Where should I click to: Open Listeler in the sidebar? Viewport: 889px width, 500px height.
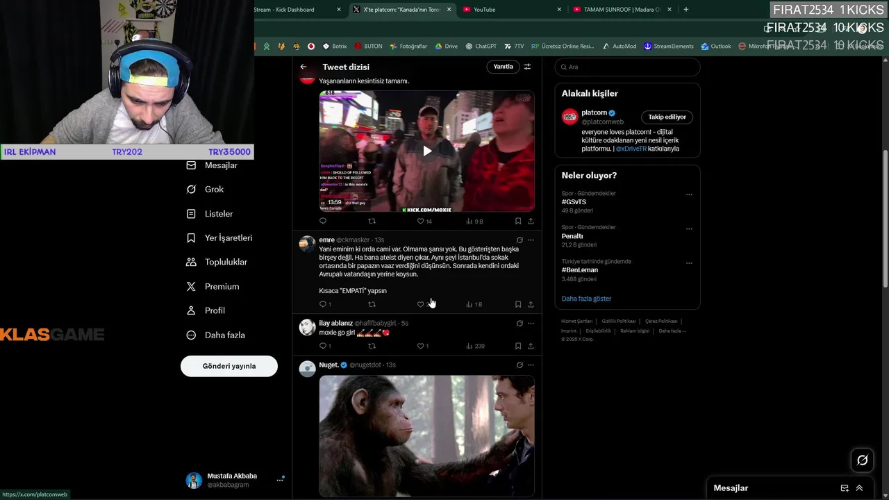[x=210, y=214]
